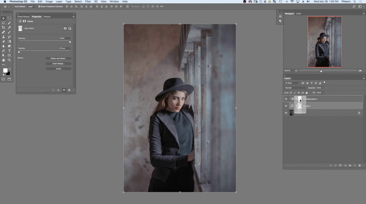Hide the Hue/Saturation 1 layer
This screenshot has width=366, height=204.
click(x=286, y=99)
